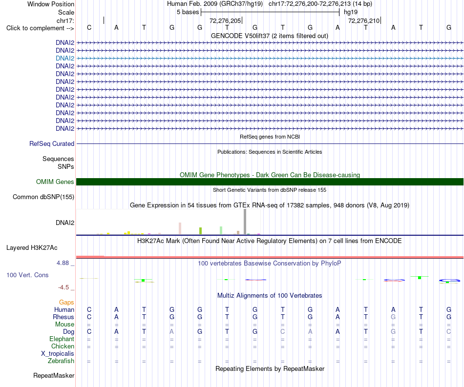Image resolution: width=464 pixels, height=387 pixels.
Task: Open the 100 Vert. Cons track label
Action: pos(27,275)
